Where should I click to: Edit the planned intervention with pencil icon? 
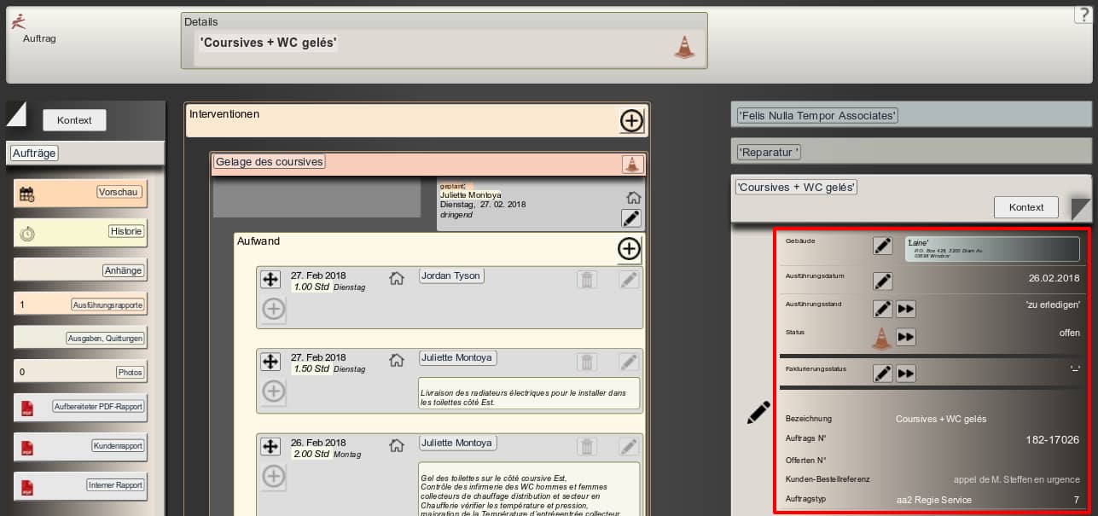click(631, 218)
